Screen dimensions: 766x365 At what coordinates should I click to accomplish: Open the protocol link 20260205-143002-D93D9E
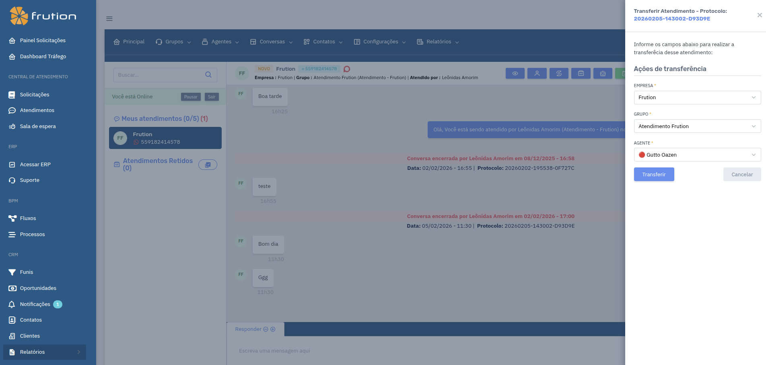point(671,18)
